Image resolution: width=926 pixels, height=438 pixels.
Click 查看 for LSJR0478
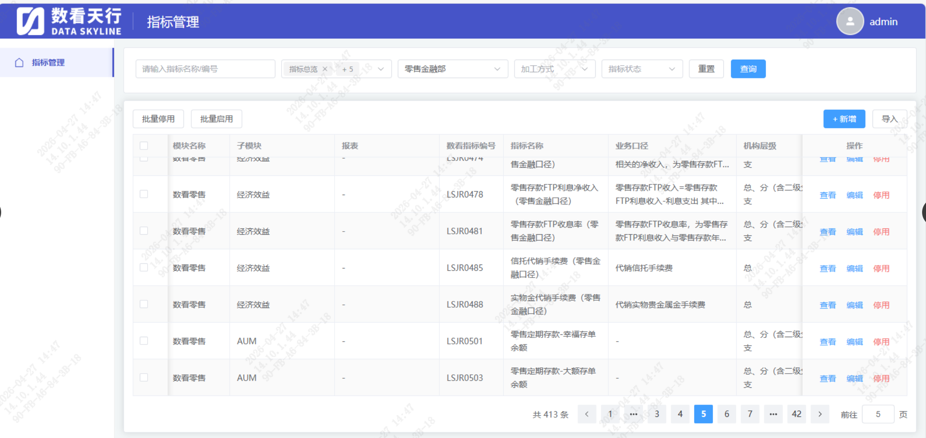tap(828, 195)
